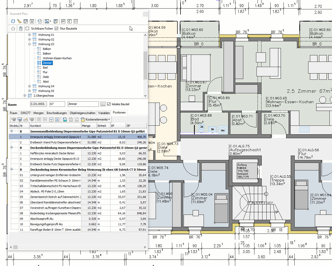Click the remove position minus icon

tap(32, 119)
